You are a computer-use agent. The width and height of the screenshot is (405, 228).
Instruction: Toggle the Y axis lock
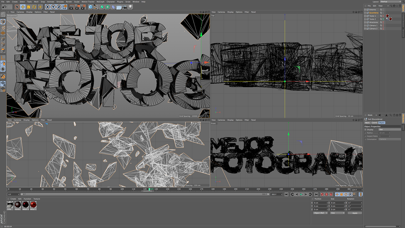pos(53,7)
